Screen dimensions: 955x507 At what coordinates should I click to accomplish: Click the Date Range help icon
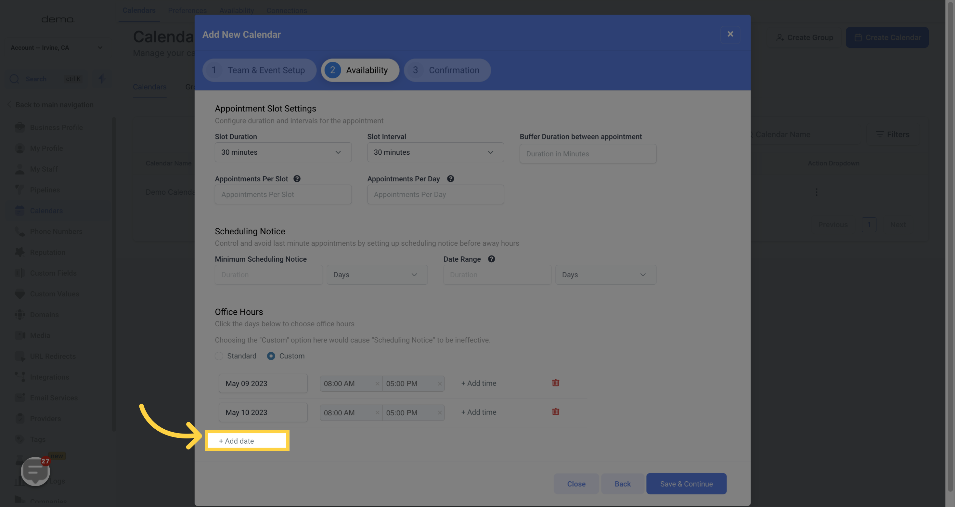[491, 259]
